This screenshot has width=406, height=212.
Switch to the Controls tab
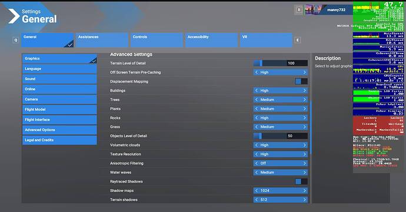157,40
